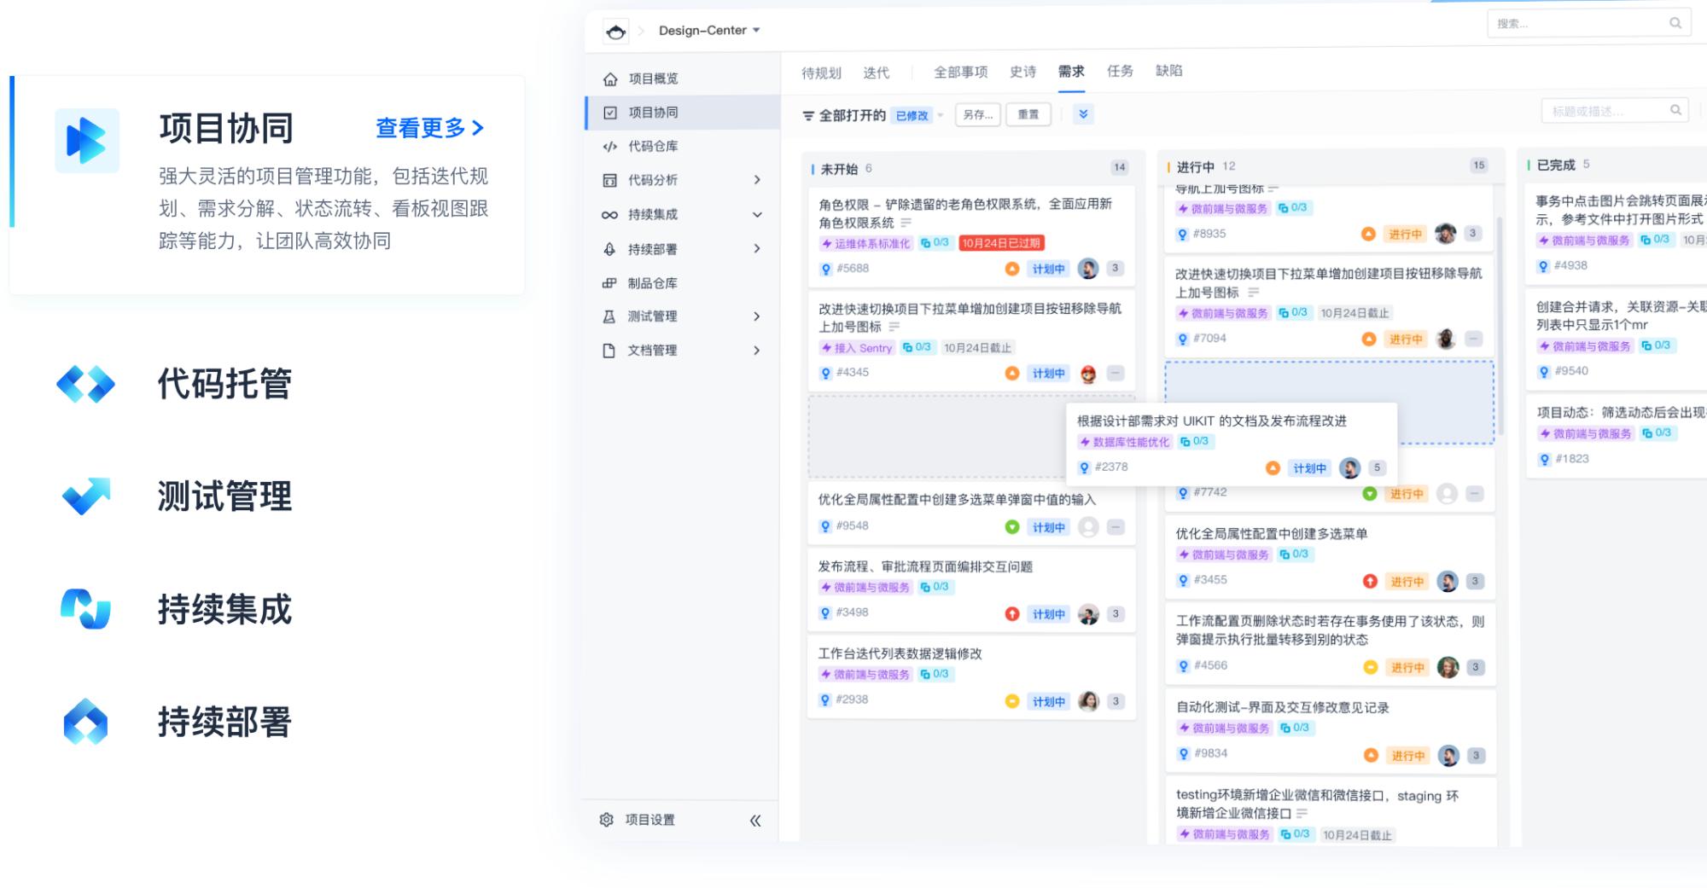Click assignee avatar on card #4345
1707x888 pixels.
(1088, 374)
